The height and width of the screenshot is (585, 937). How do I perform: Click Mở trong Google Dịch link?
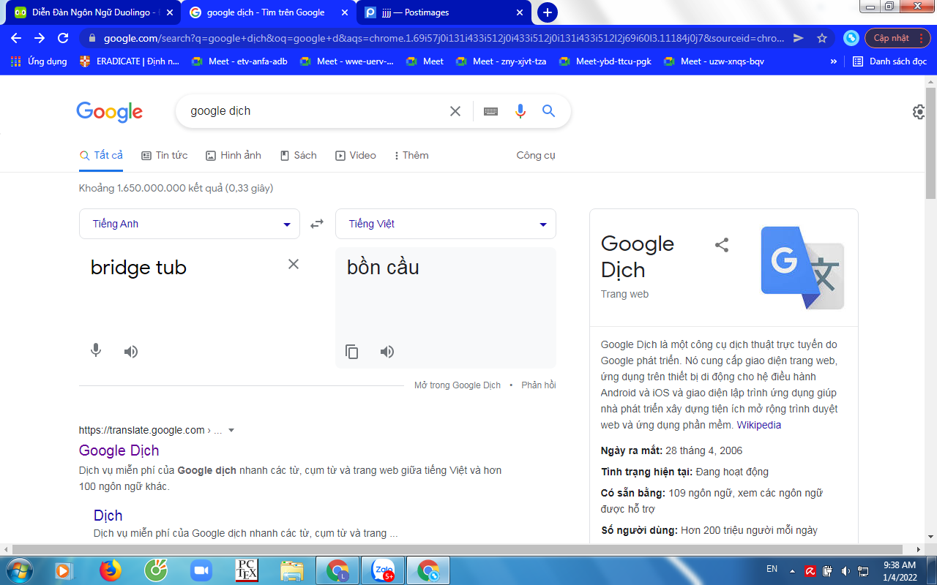coord(458,385)
